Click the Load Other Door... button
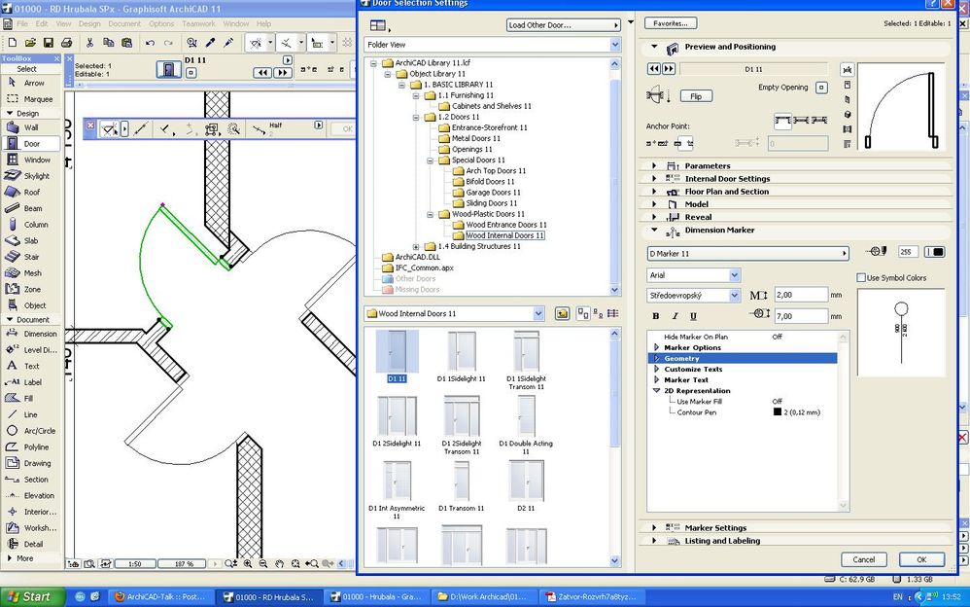Screen dimensions: 970x607 pos(563,24)
